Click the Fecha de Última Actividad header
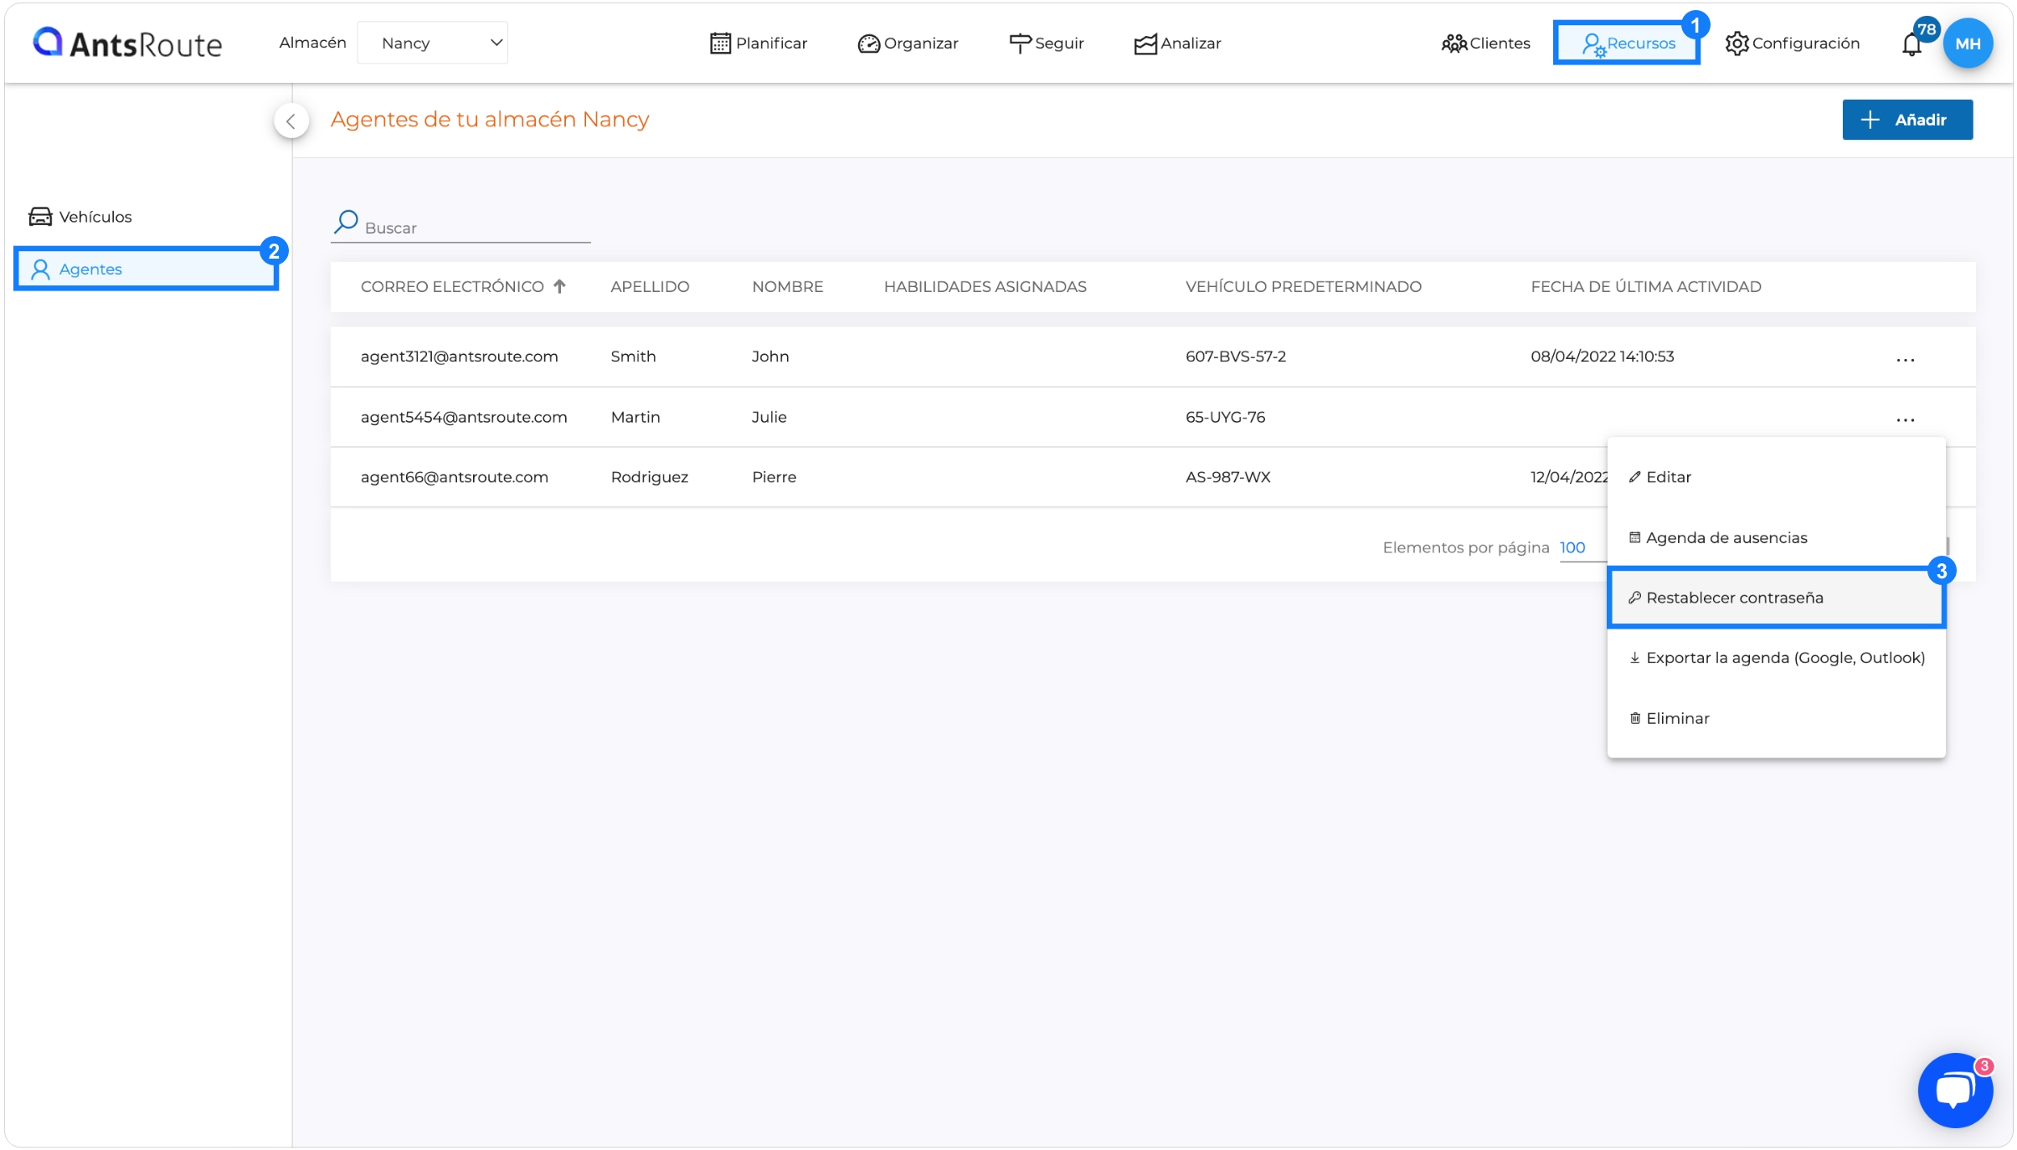The image size is (2017, 1150). 1645,286
